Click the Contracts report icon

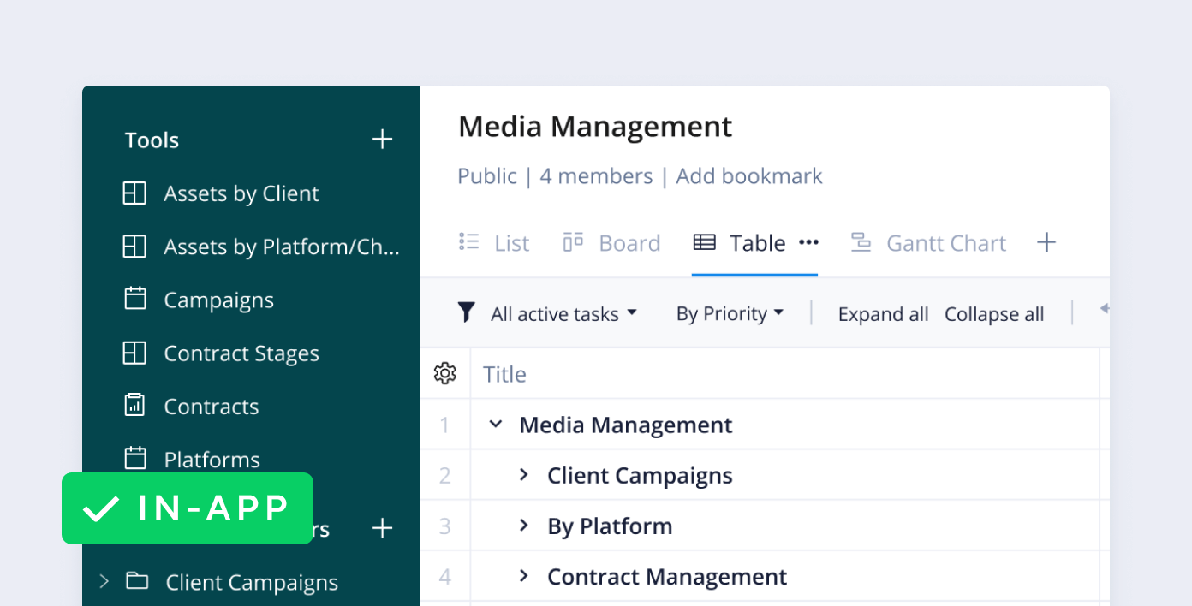point(134,406)
